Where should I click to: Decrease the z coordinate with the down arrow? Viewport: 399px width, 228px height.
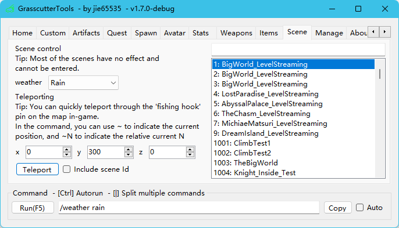coord(190,155)
